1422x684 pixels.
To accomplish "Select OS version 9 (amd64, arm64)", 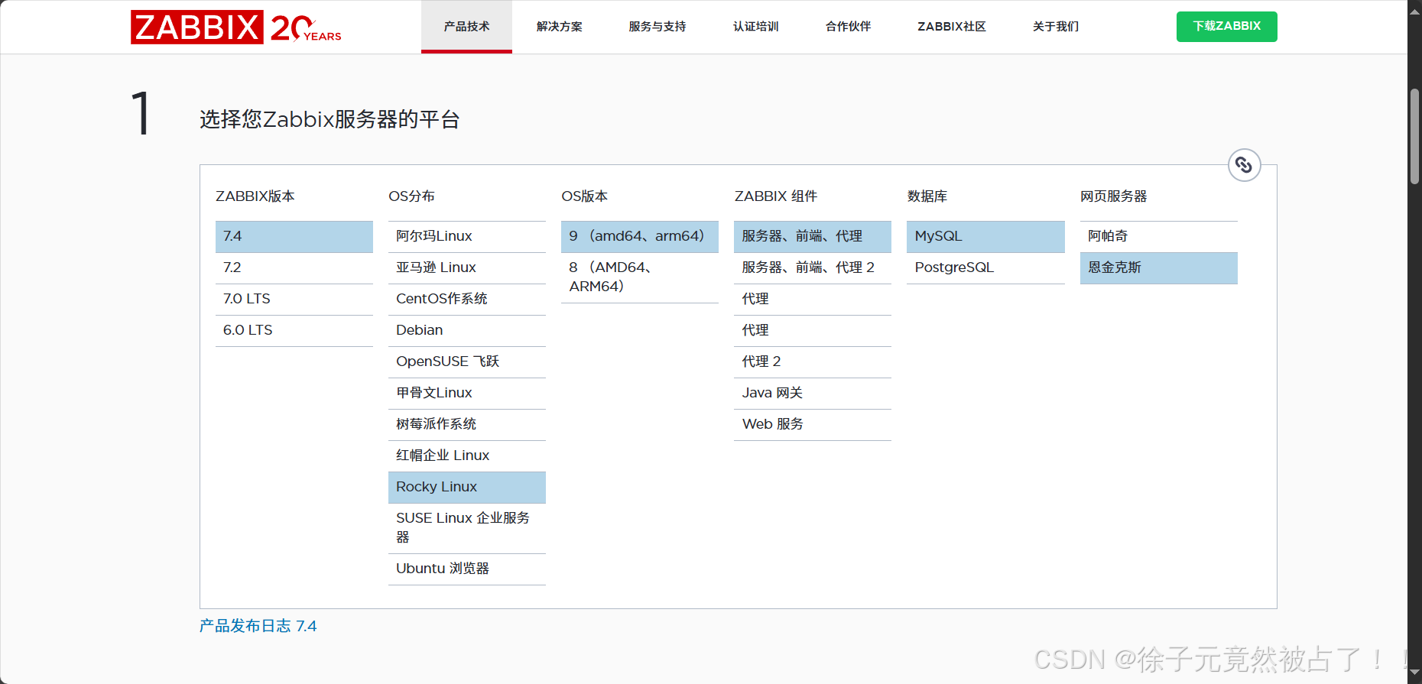I will tap(640, 237).
